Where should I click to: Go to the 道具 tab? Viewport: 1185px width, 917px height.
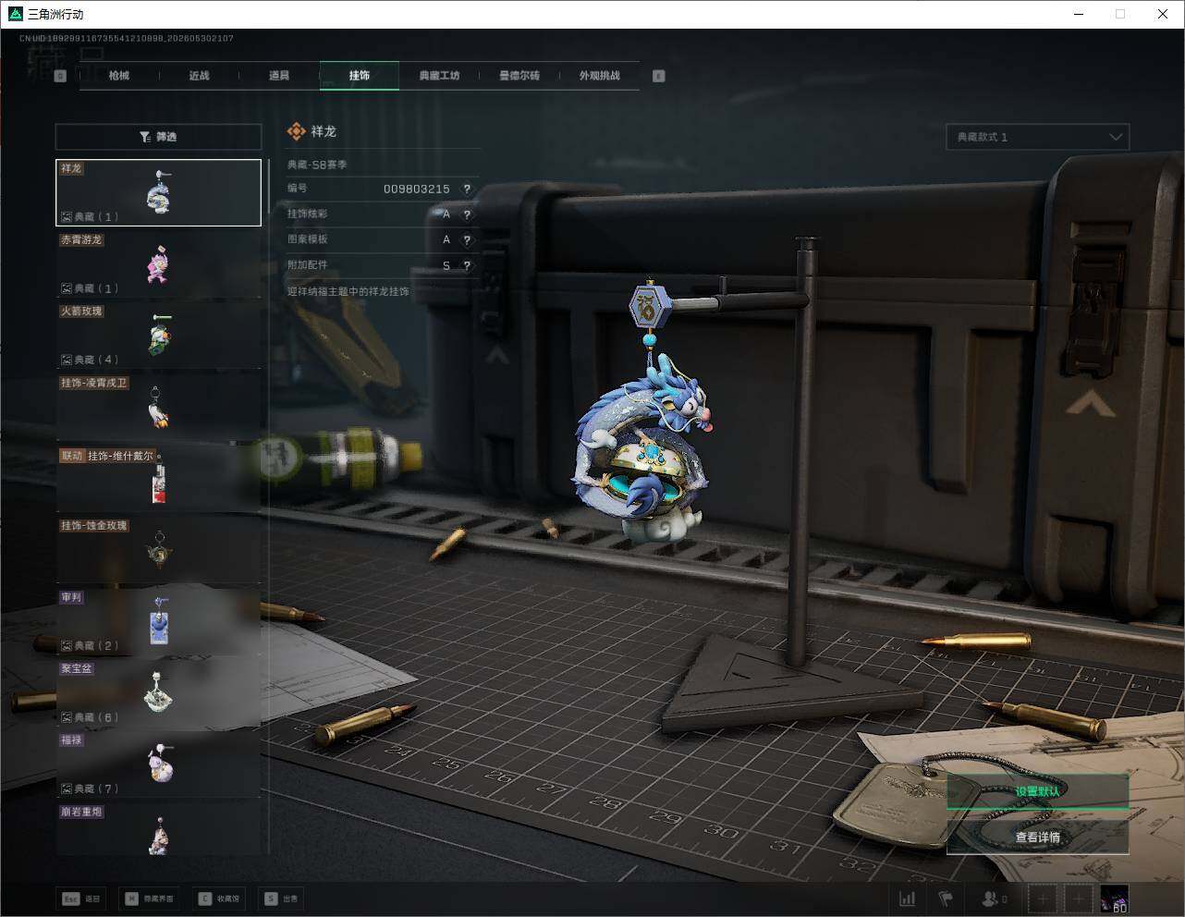279,76
